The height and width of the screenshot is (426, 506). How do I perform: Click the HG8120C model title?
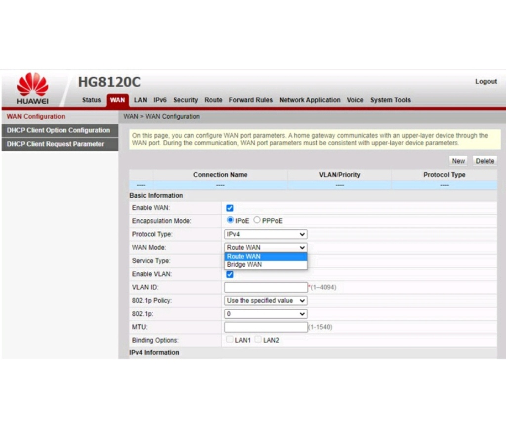pos(109,82)
